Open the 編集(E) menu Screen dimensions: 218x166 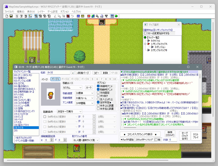(x=21, y=12)
